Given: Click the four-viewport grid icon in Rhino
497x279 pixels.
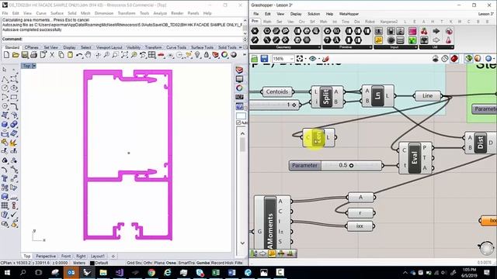Looking at the screenshot, I should tap(152, 55).
